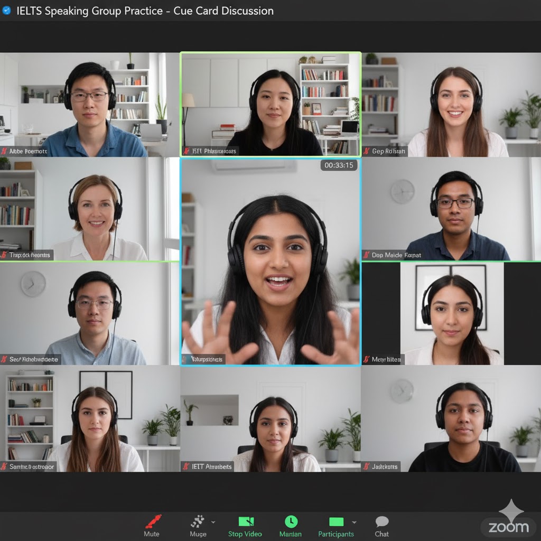The image size is (541, 541).
Task: Select the active speaker's center video tile
Action: click(270, 262)
